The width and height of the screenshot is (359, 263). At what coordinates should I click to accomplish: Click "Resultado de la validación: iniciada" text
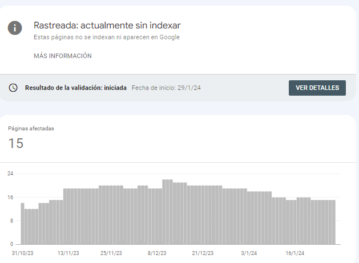click(76, 88)
